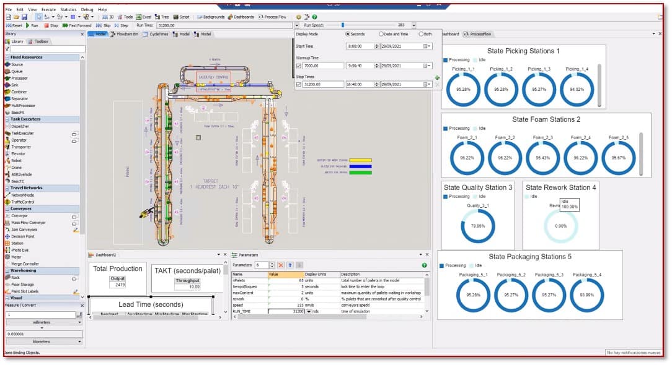The image size is (672, 365).
Task: Open the Debug menu
Action: click(87, 9)
